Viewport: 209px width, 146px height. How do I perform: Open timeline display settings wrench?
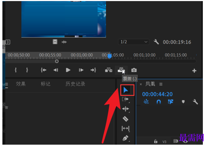point(195,102)
